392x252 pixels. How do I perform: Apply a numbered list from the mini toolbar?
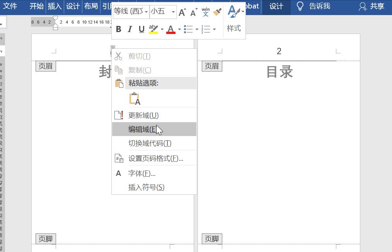click(206, 29)
